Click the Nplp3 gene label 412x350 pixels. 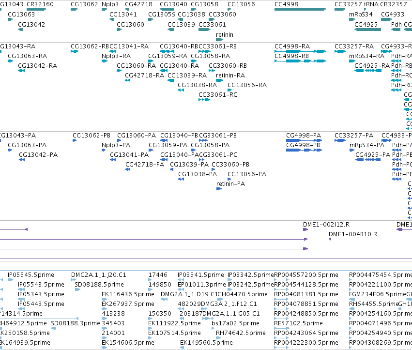110,4
